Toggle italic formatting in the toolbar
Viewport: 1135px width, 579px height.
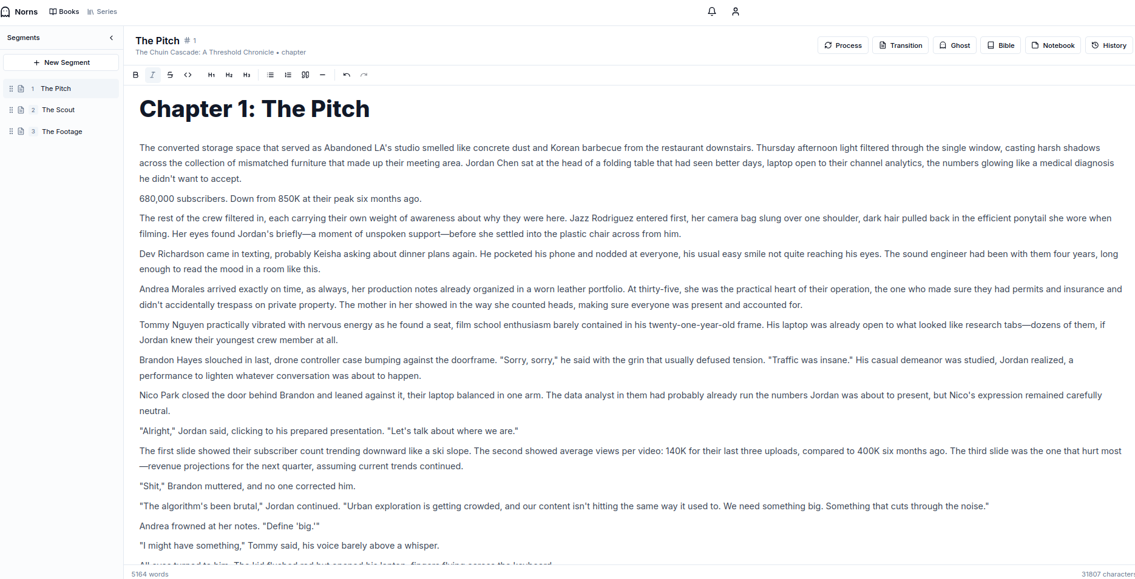pyautogui.click(x=153, y=75)
